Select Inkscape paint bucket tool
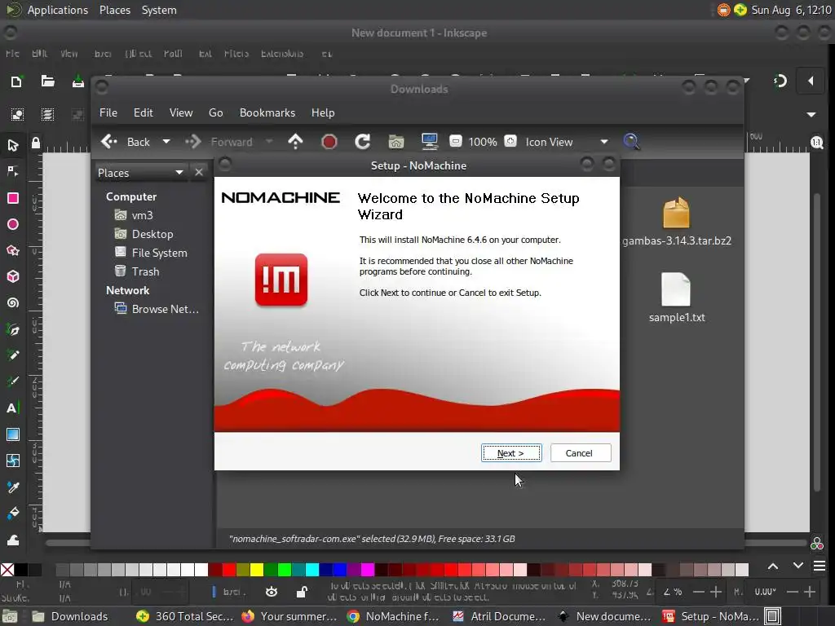The height and width of the screenshot is (626, 835). (x=13, y=514)
